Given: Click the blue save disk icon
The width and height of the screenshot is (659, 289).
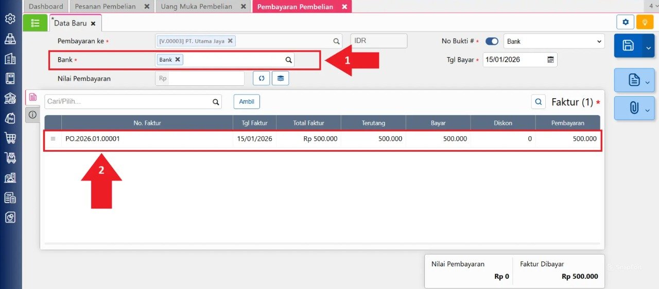Looking at the screenshot, I should click(628, 45).
